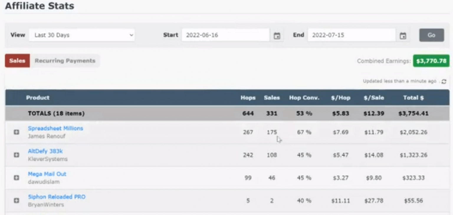
Task: Click the 242 hops value
Action: tap(248, 155)
